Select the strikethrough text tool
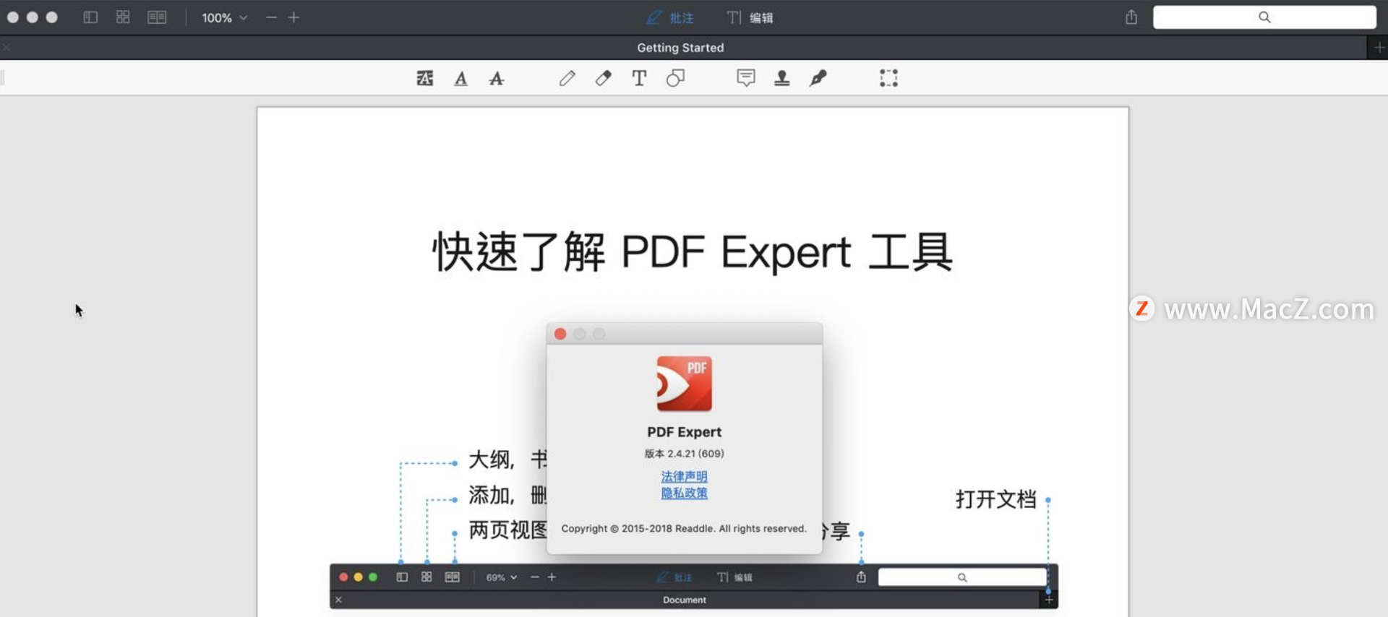This screenshot has height=617, width=1388. (x=497, y=78)
